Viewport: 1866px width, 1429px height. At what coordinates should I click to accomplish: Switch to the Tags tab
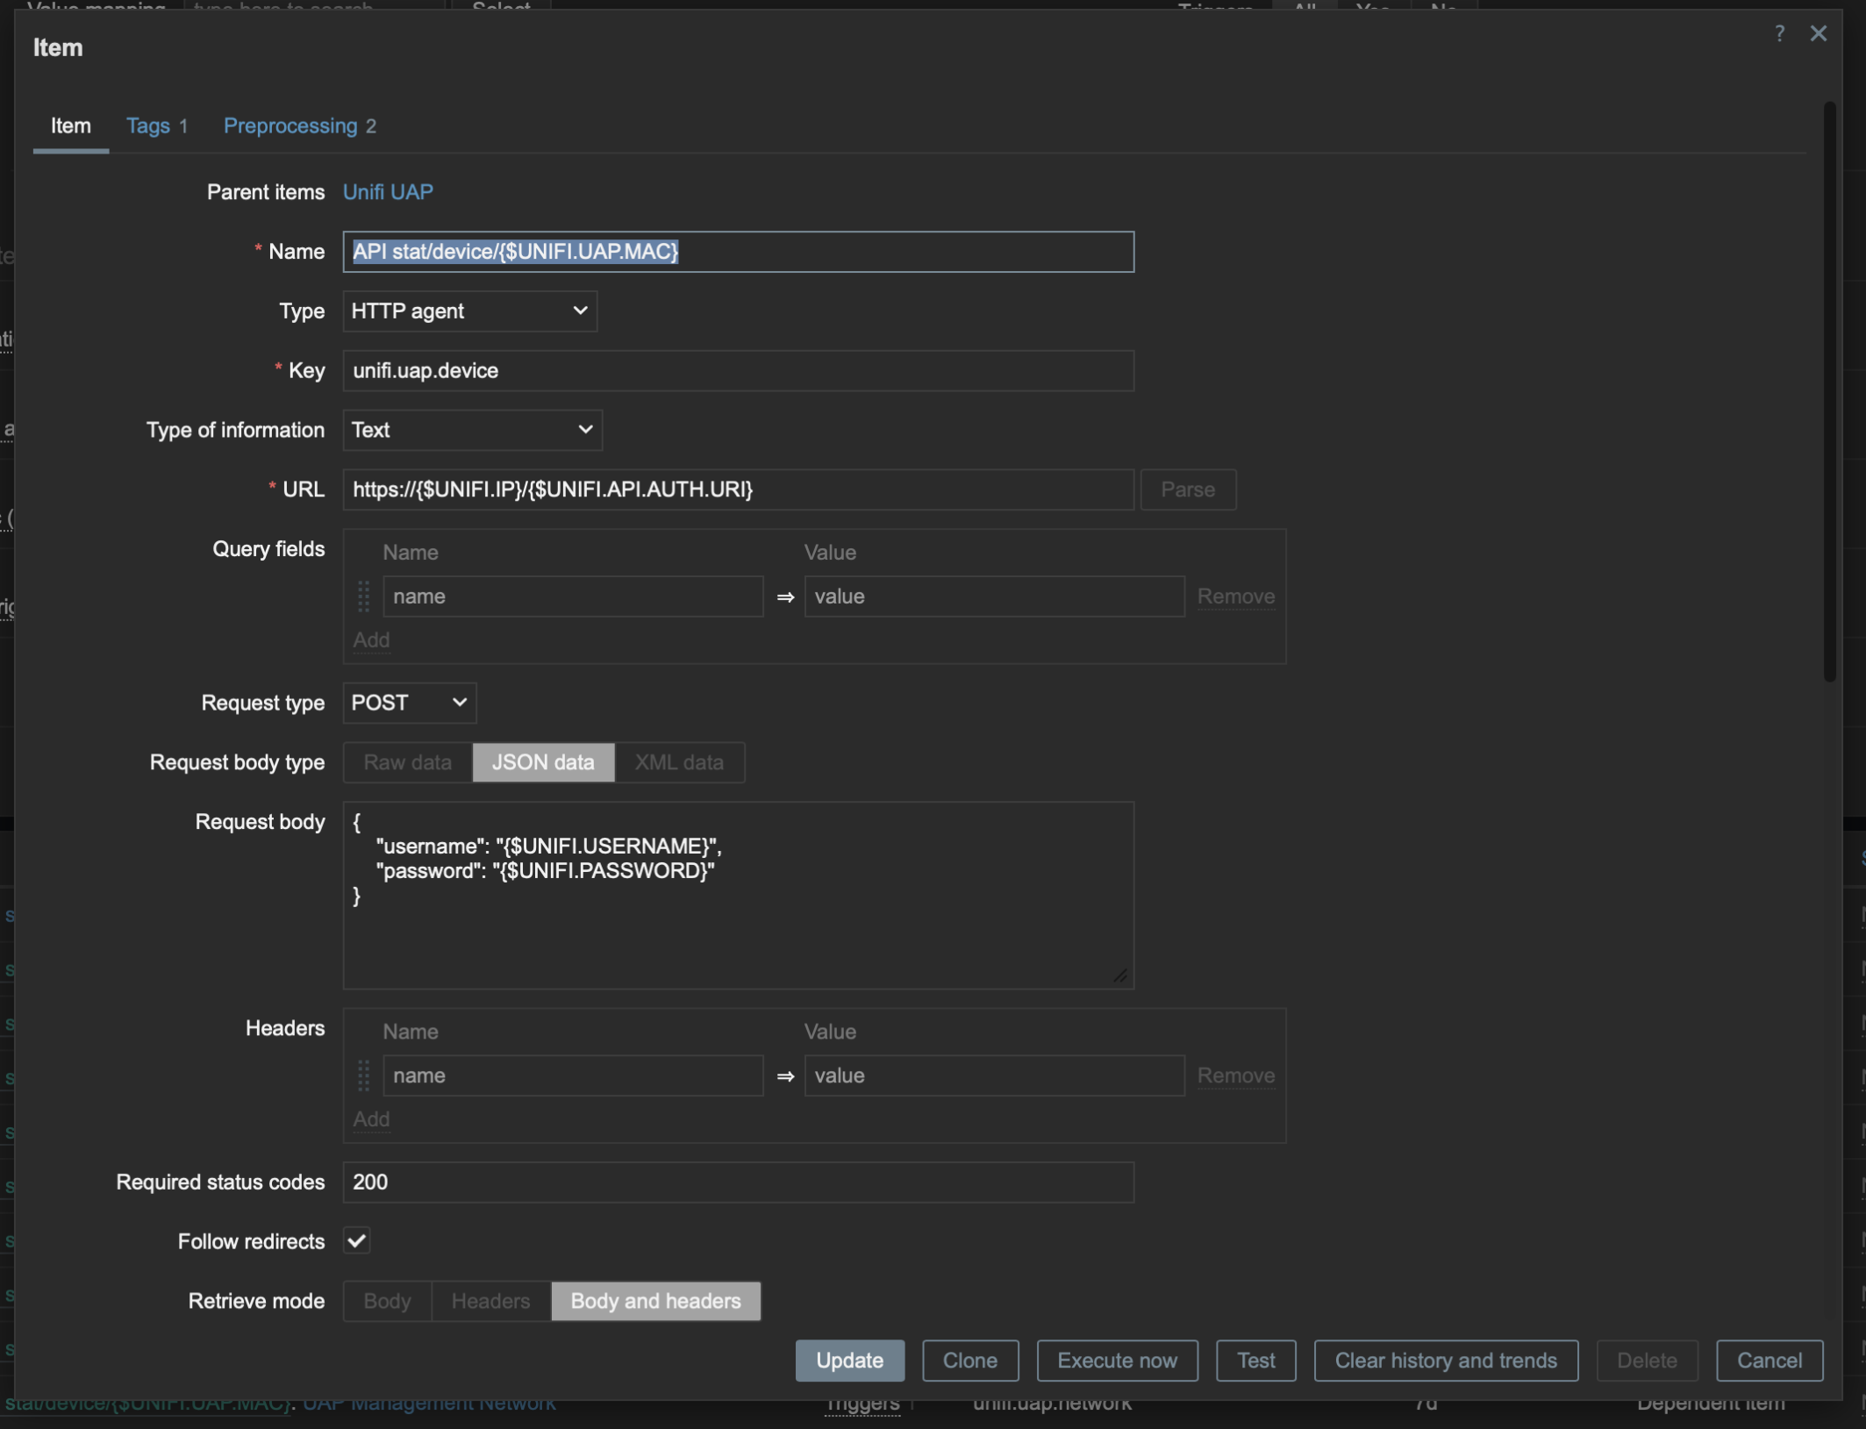coord(157,126)
